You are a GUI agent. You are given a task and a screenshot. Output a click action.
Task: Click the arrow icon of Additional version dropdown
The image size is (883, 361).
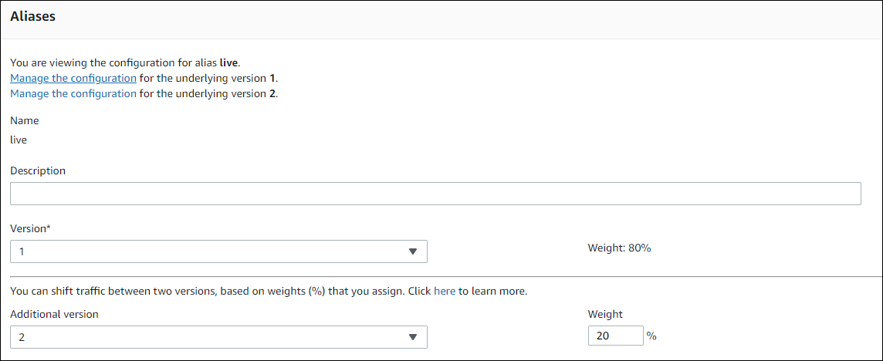pos(413,337)
